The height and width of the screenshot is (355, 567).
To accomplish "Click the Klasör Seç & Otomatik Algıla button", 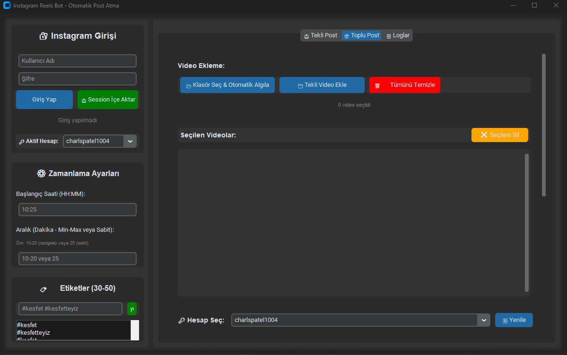I will pos(227,85).
